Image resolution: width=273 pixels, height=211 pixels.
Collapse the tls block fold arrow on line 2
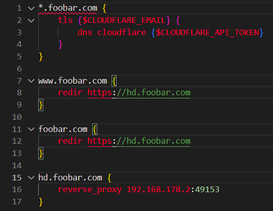(x=31, y=20)
